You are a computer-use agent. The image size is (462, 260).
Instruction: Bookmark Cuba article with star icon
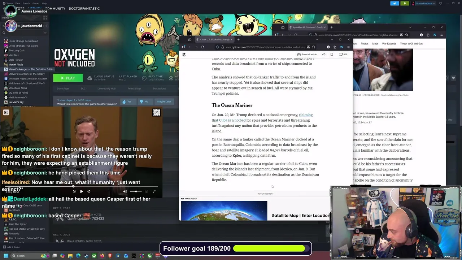pyautogui.click(x=314, y=47)
